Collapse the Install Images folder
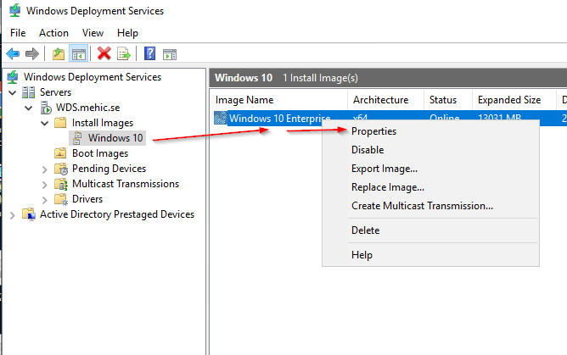Viewport: 567px width, 355px height. point(45,123)
